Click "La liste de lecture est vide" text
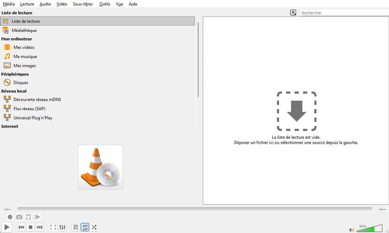This screenshot has height=233, width=389. click(x=296, y=137)
